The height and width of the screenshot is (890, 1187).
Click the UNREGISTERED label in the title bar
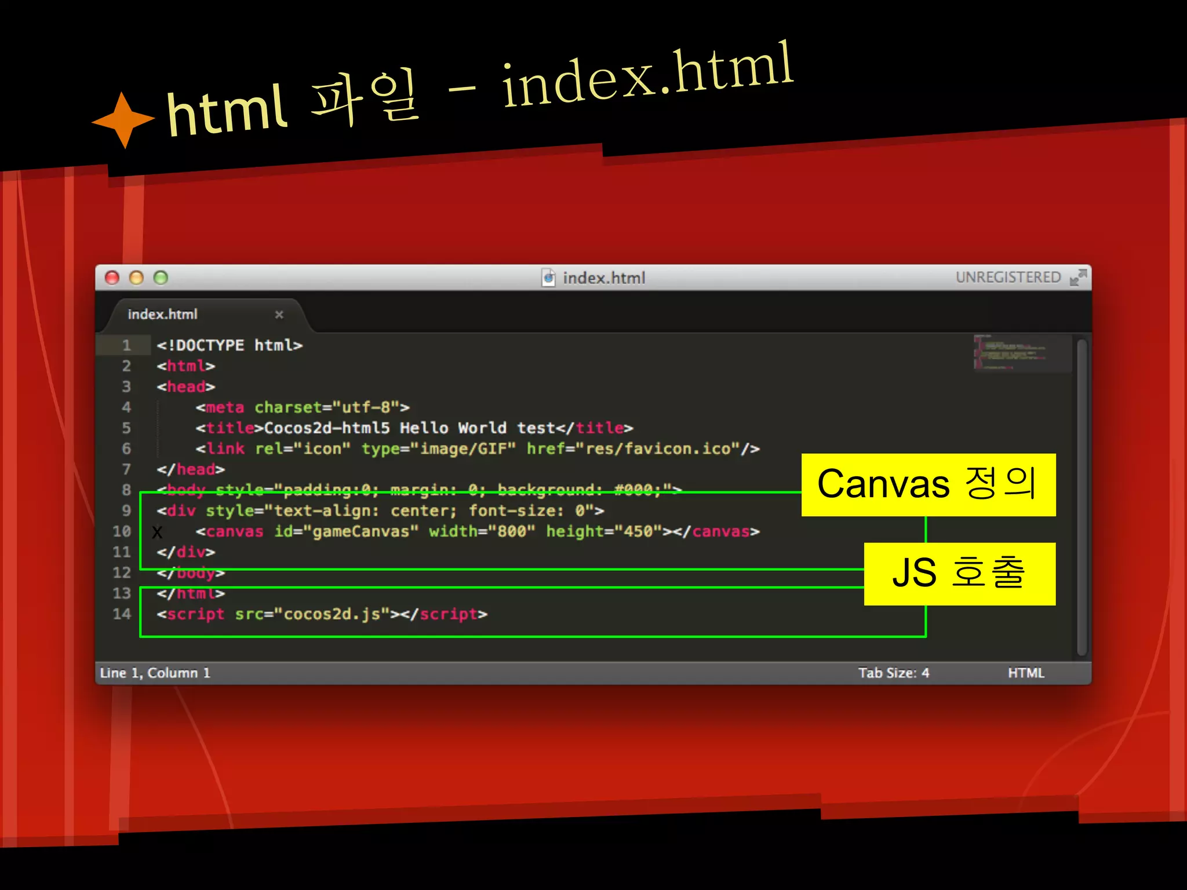pyautogui.click(x=1008, y=278)
